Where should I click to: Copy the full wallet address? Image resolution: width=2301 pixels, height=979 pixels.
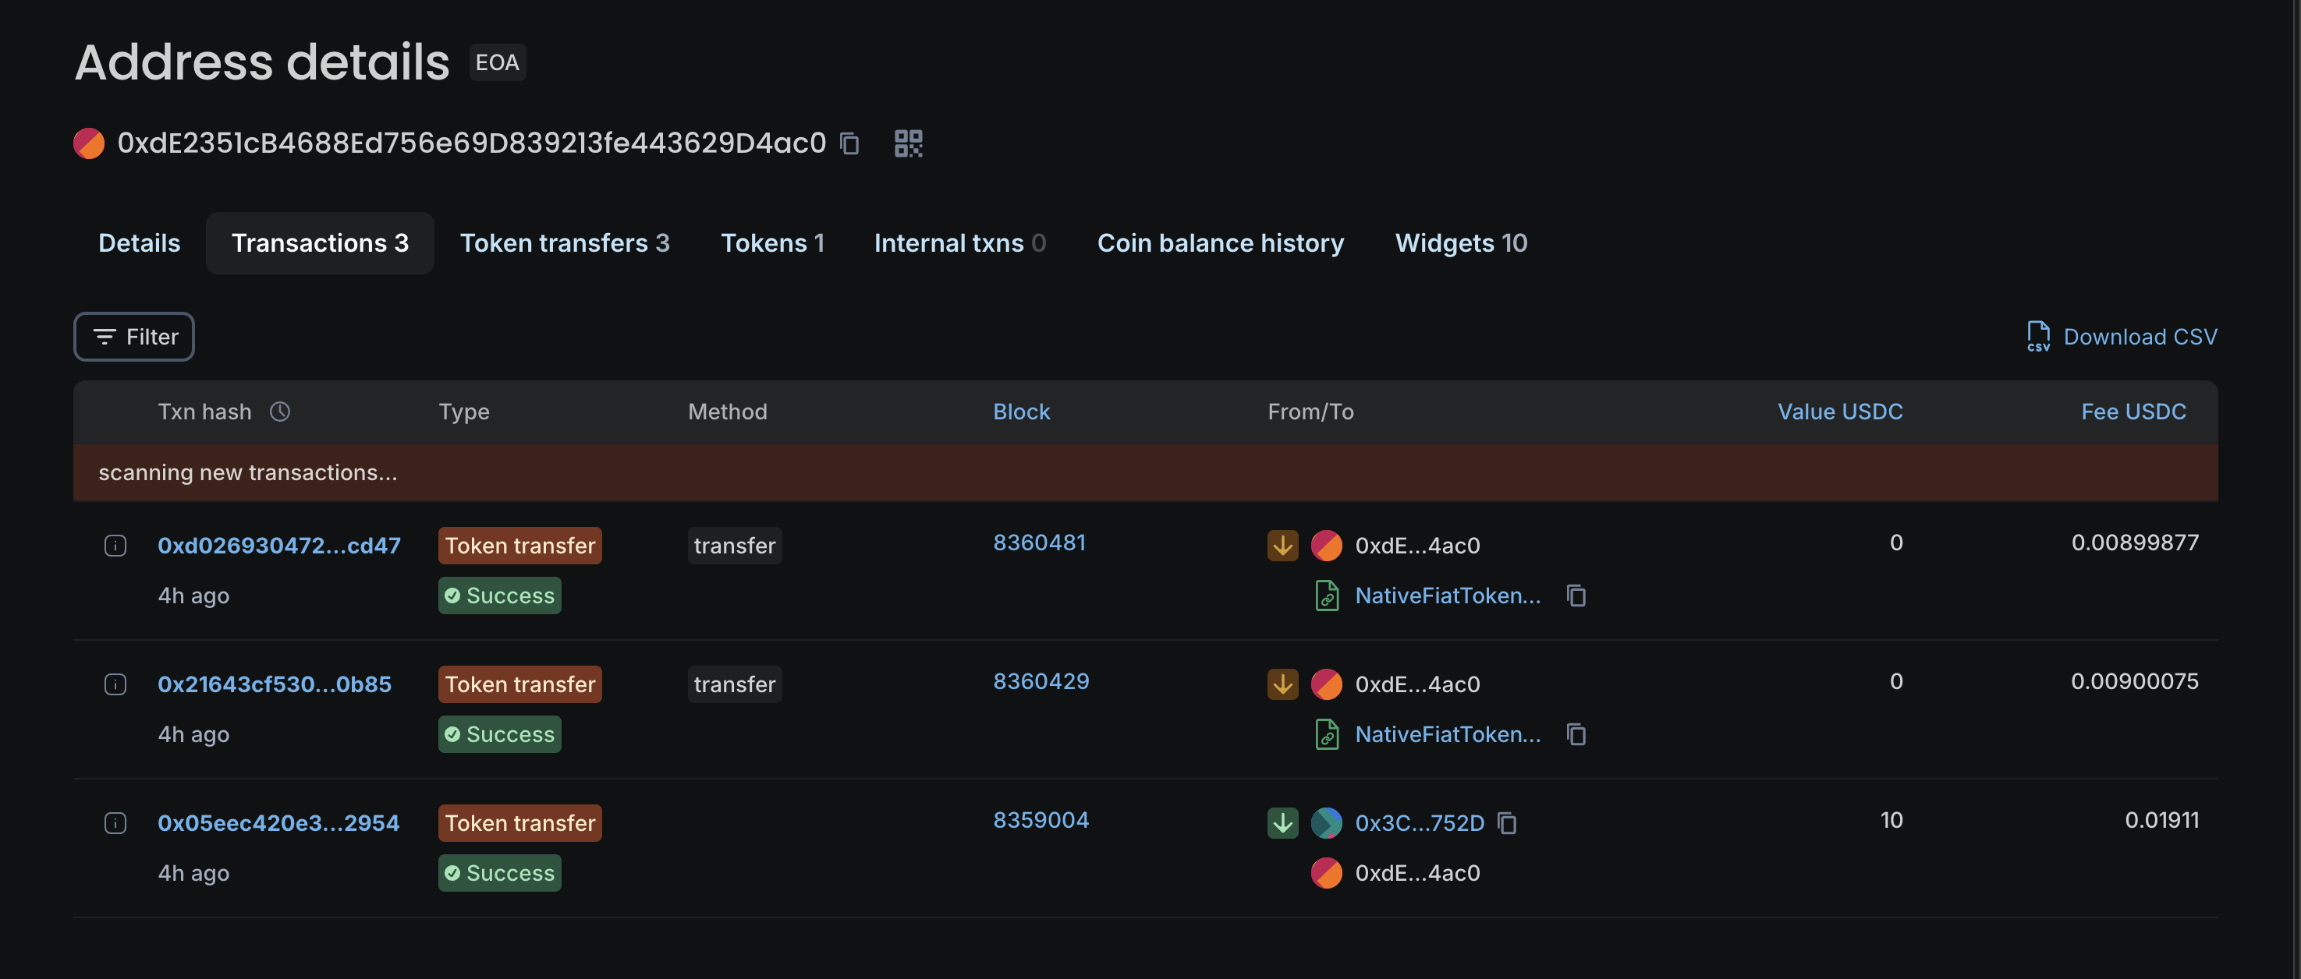pos(849,143)
